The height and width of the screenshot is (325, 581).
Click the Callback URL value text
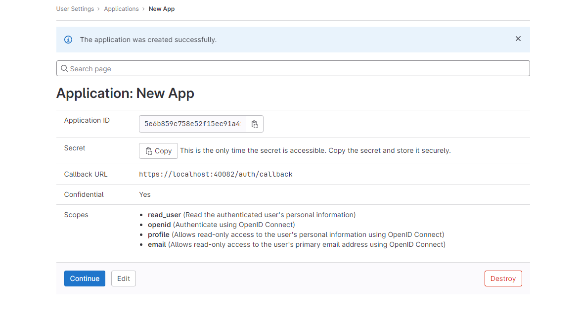(216, 174)
